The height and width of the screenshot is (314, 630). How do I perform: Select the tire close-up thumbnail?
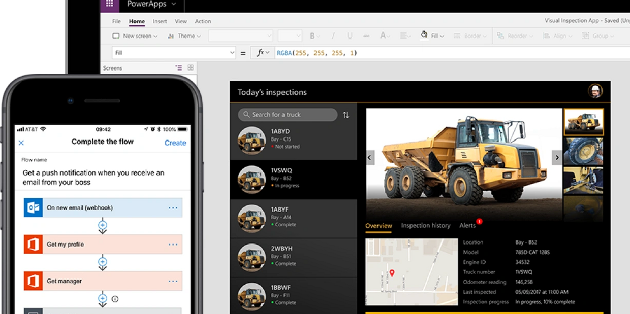584,151
